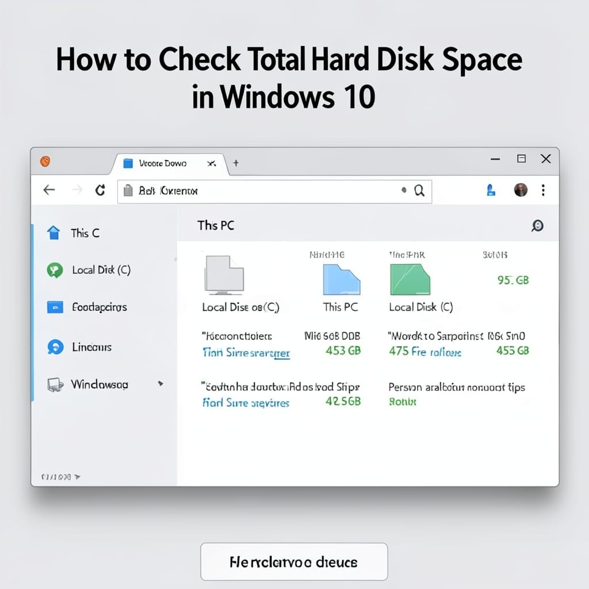589x589 pixels.
Task: Expand the Windowsog arrow
Action: click(x=160, y=384)
